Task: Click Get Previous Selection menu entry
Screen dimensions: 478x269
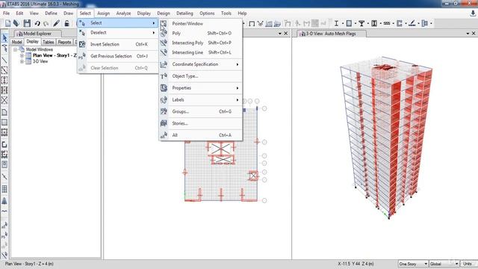Action: pos(118,56)
